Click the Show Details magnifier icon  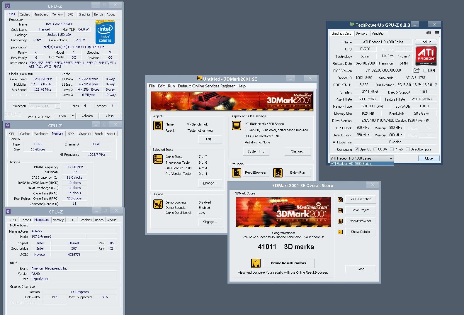[340, 232]
